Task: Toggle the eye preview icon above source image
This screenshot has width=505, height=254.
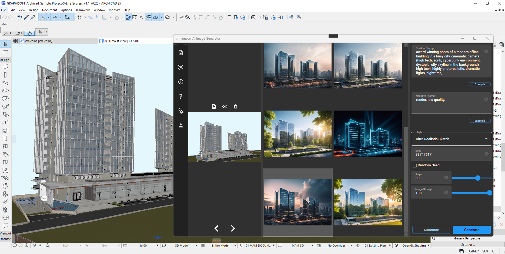Action: [225, 107]
